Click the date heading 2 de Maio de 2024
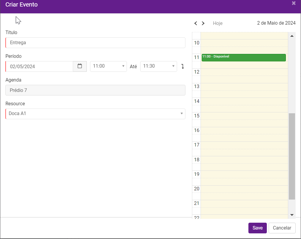This screenshot has height=239, width=301. (x=276, y=23)
